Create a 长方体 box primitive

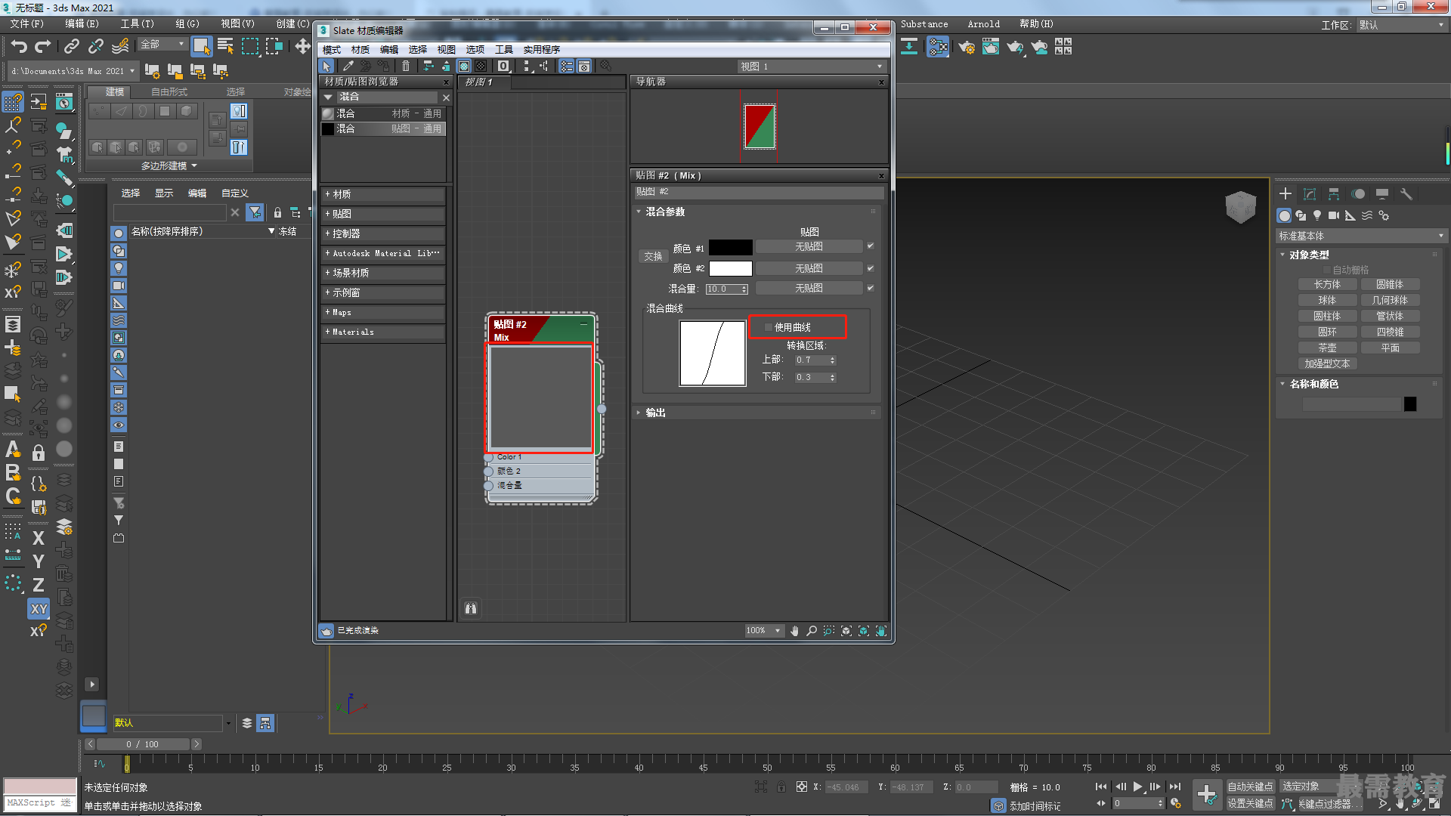[1327, 284]
